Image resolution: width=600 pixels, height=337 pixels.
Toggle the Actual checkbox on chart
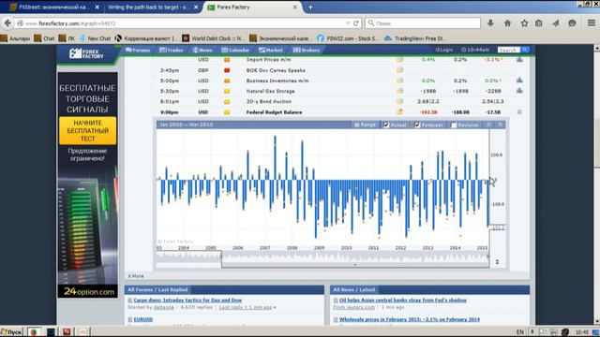(386, 125)
